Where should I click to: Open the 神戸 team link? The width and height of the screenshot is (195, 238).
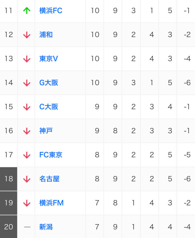(x=46, y=131)
